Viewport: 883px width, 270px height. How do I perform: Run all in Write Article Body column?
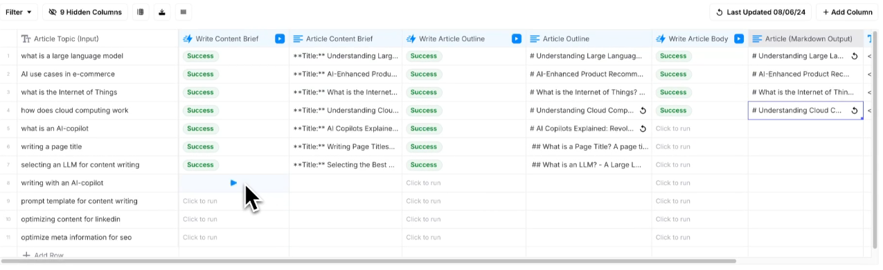739,39
